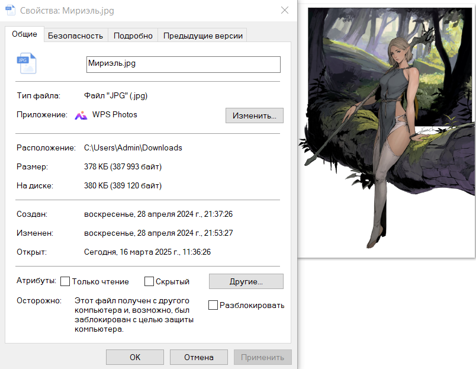The width and height of the screenshot is (476, 369).
Task: Toggle the Скрытый attribute checkbox
Action: pos(149,281)
